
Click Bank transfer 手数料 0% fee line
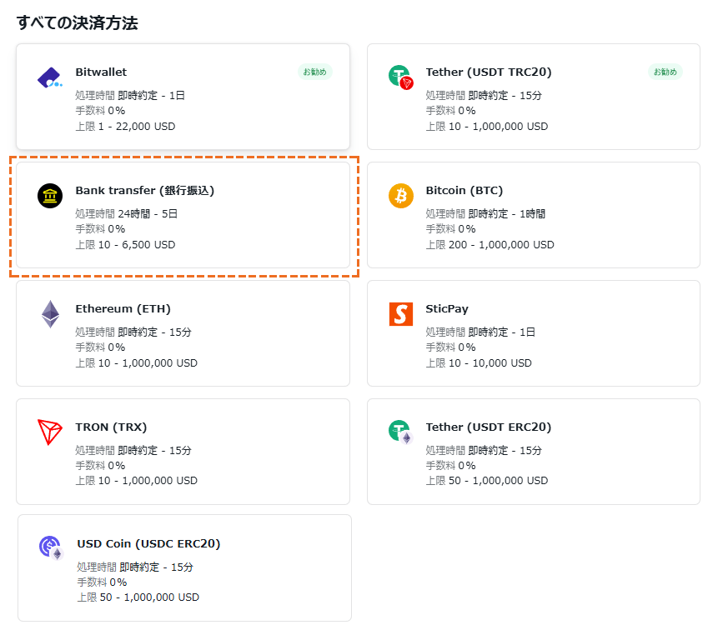coord(101,229)
